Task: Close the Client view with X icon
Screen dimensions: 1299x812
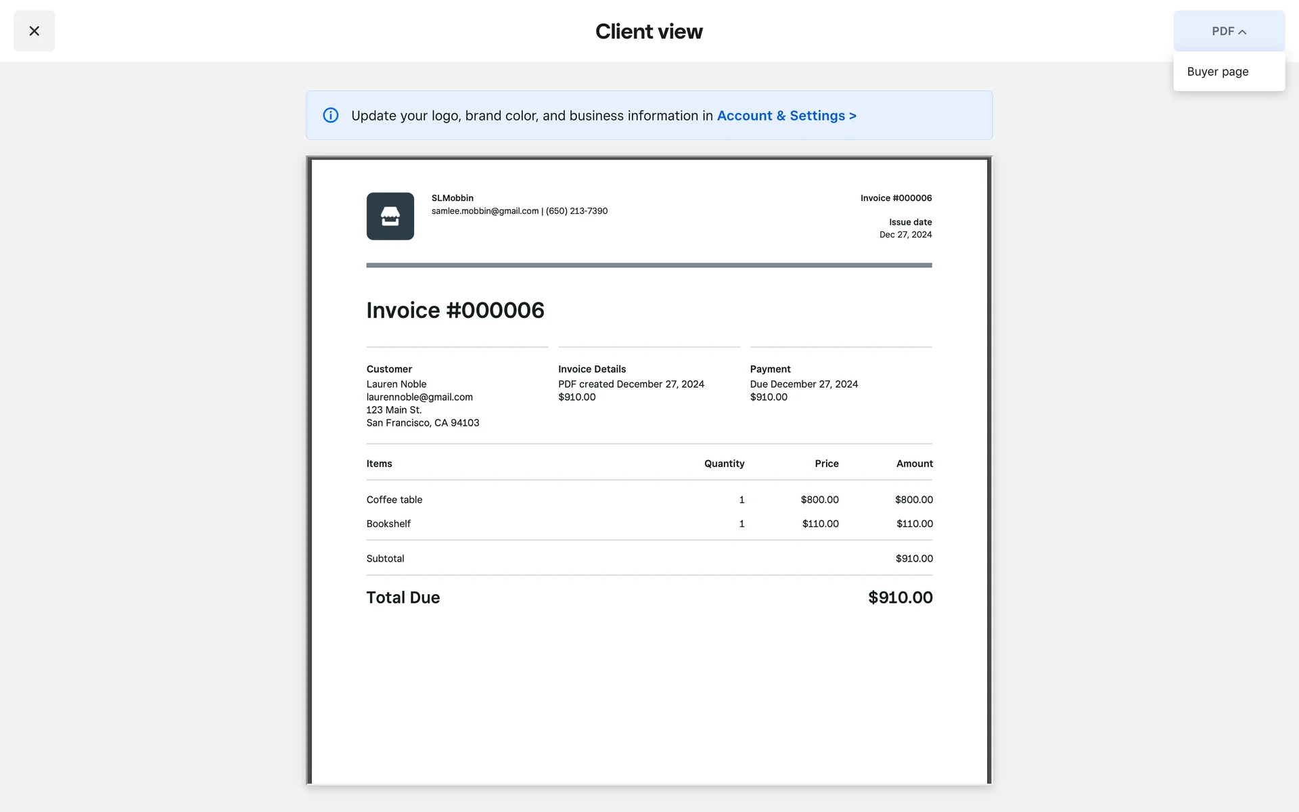Action: click(x=34, y=31)
